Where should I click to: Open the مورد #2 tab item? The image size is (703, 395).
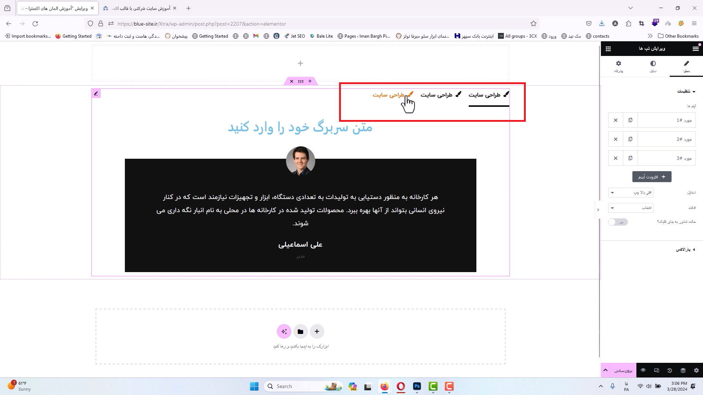(666, 139)
